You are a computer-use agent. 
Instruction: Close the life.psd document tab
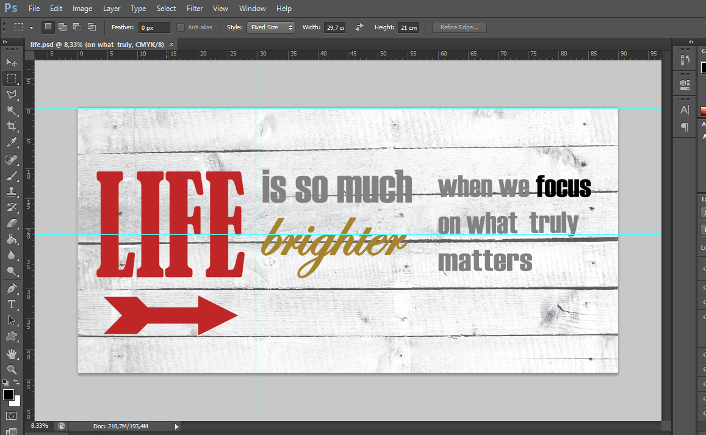point(171,44)
